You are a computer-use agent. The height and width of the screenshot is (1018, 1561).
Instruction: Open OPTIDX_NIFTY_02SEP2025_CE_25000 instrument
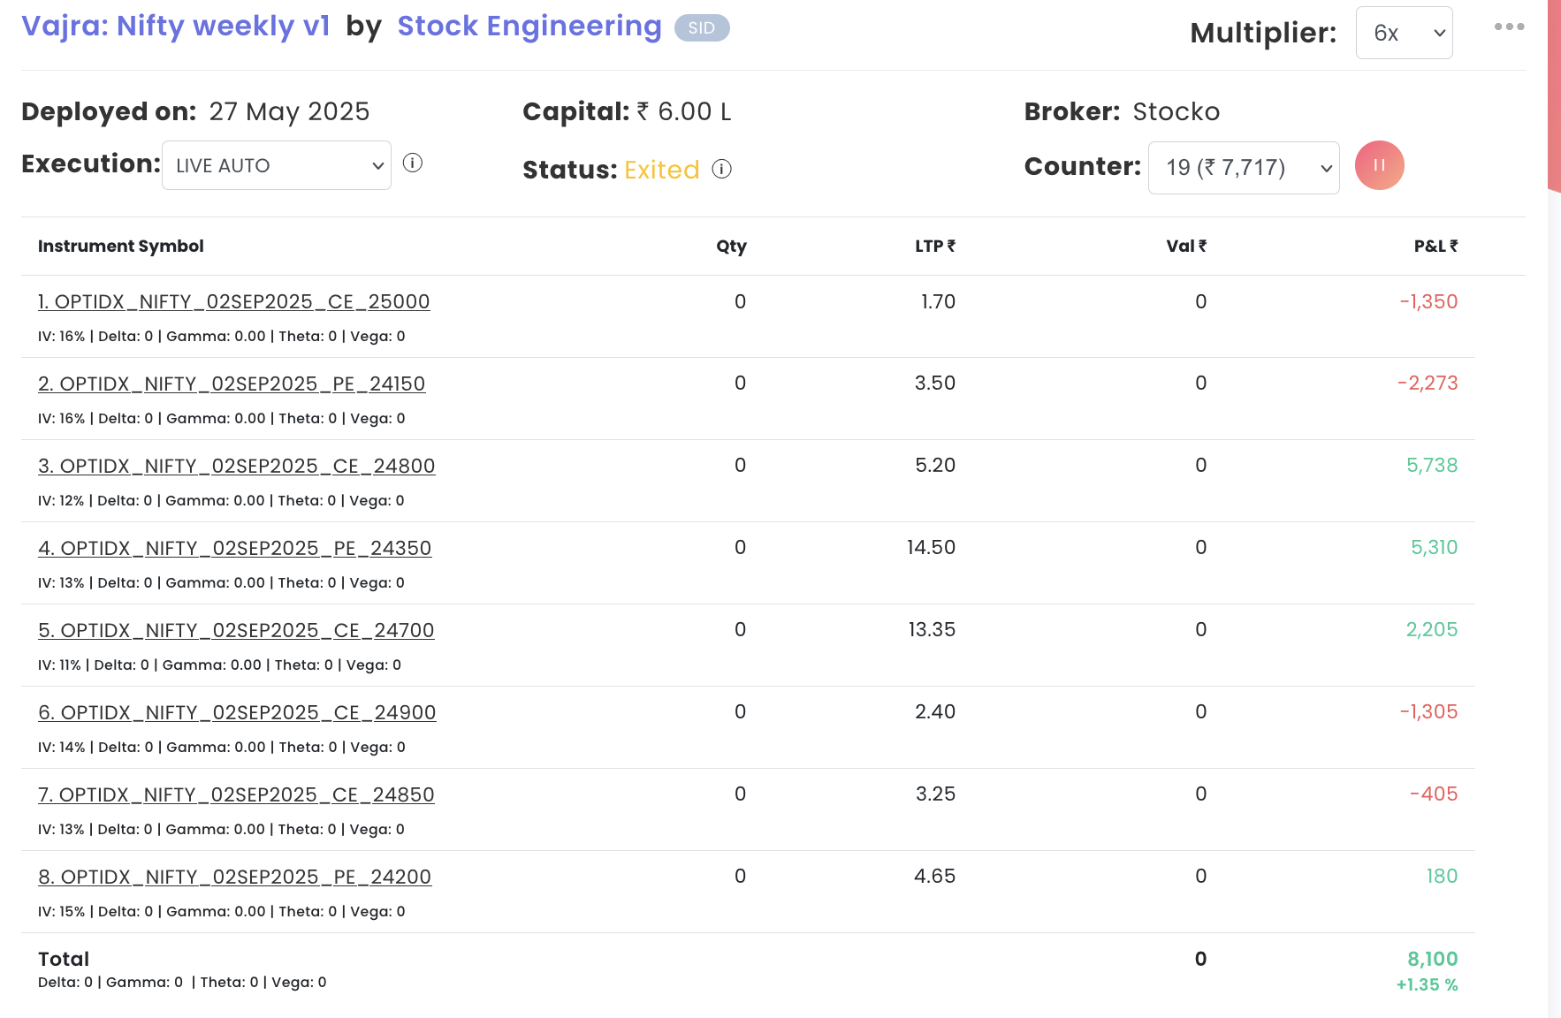234,302
